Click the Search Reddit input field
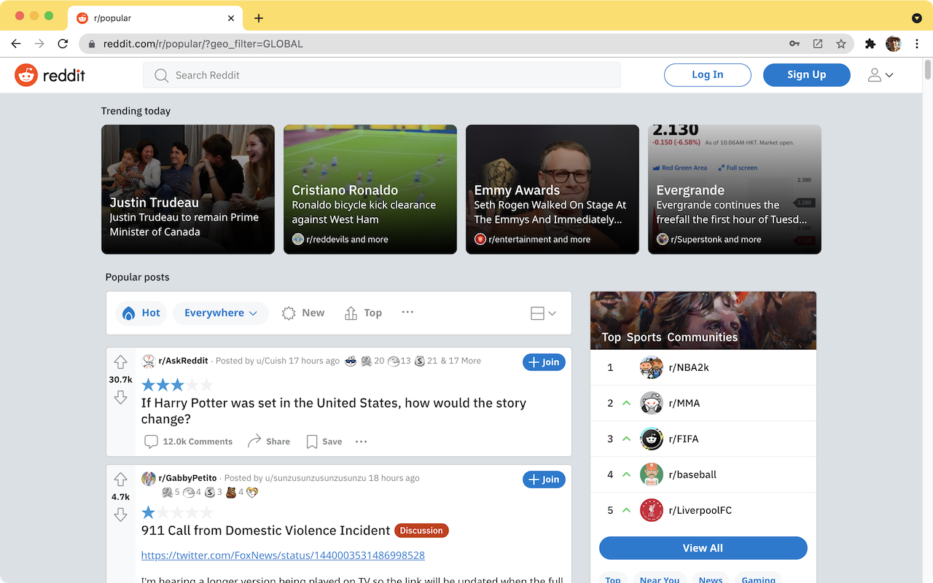The height and width of the screenshot is (583, 933). 382,75
